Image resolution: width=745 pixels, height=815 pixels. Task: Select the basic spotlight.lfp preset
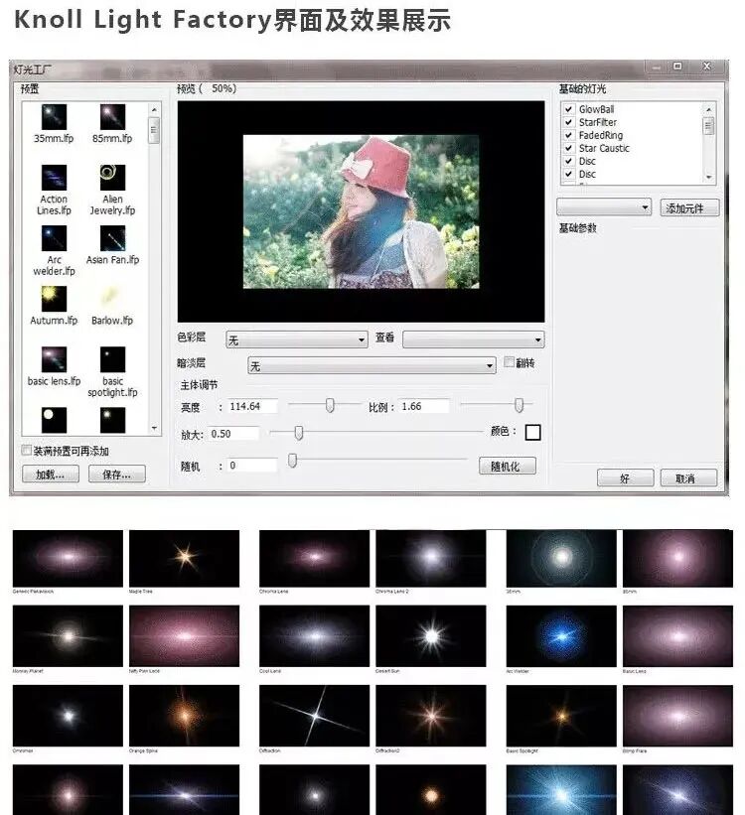[x=112, y=359]
